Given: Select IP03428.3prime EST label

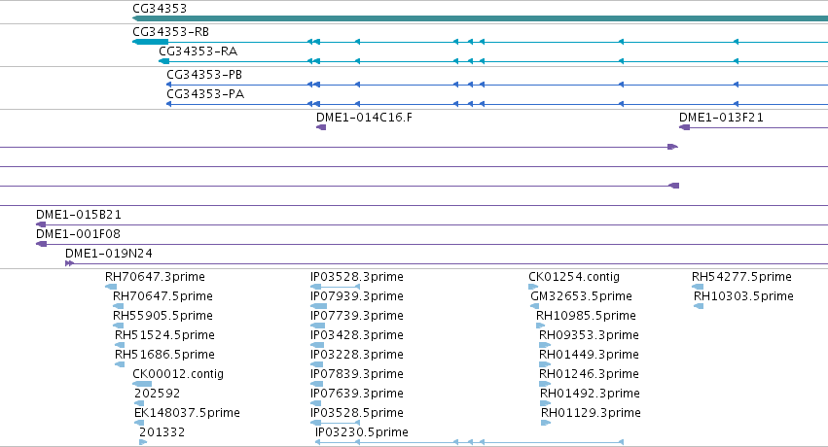Looking at the screenshot, I should (x=357, y=335).
